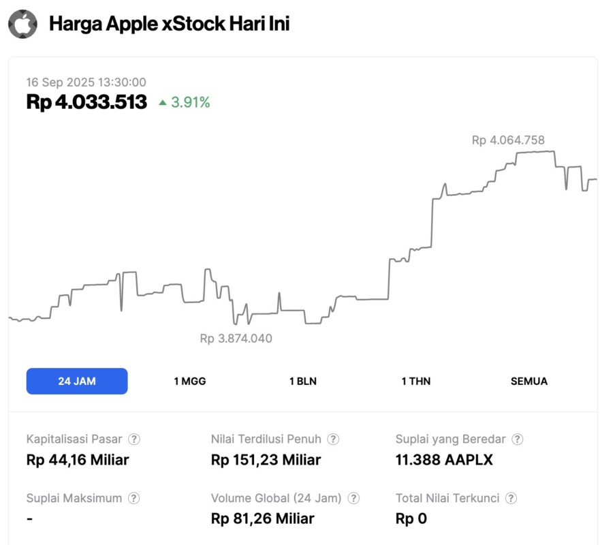This screenshot has width=600, height=545.
Task: Enable the SEMUA chart range view
Action: click(x=528, y=381)
